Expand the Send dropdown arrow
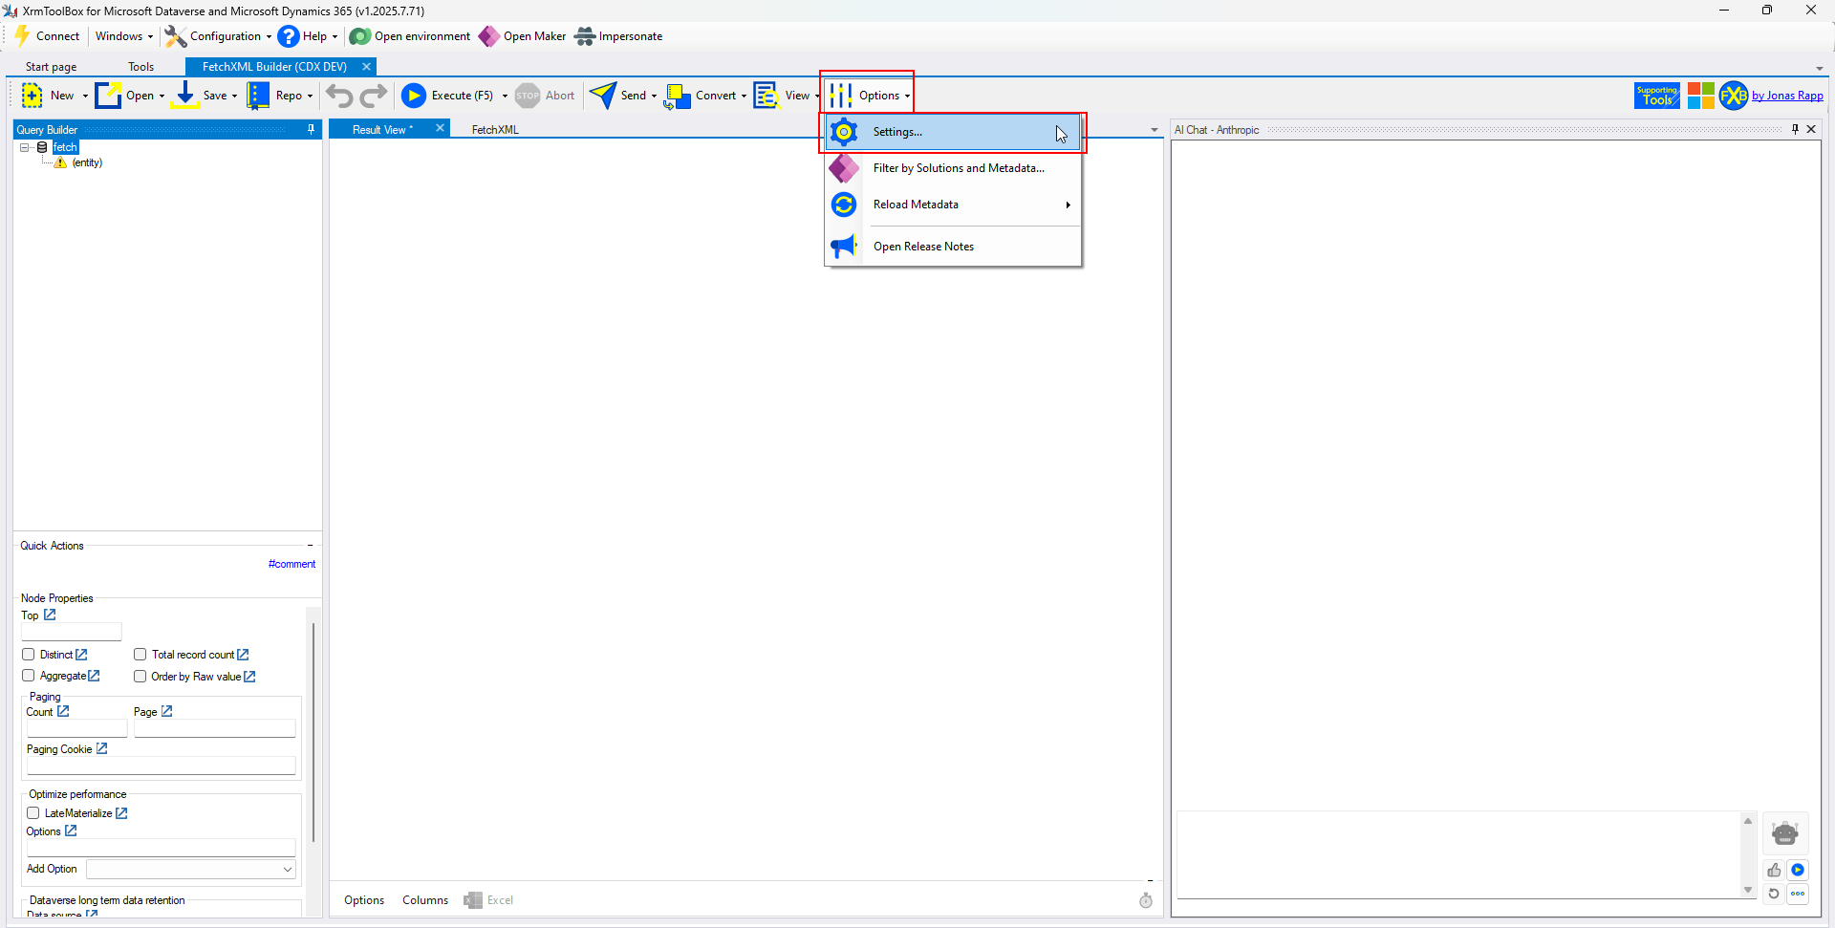The width and height of the screenshot is (1835, 928). pos(654,96)
